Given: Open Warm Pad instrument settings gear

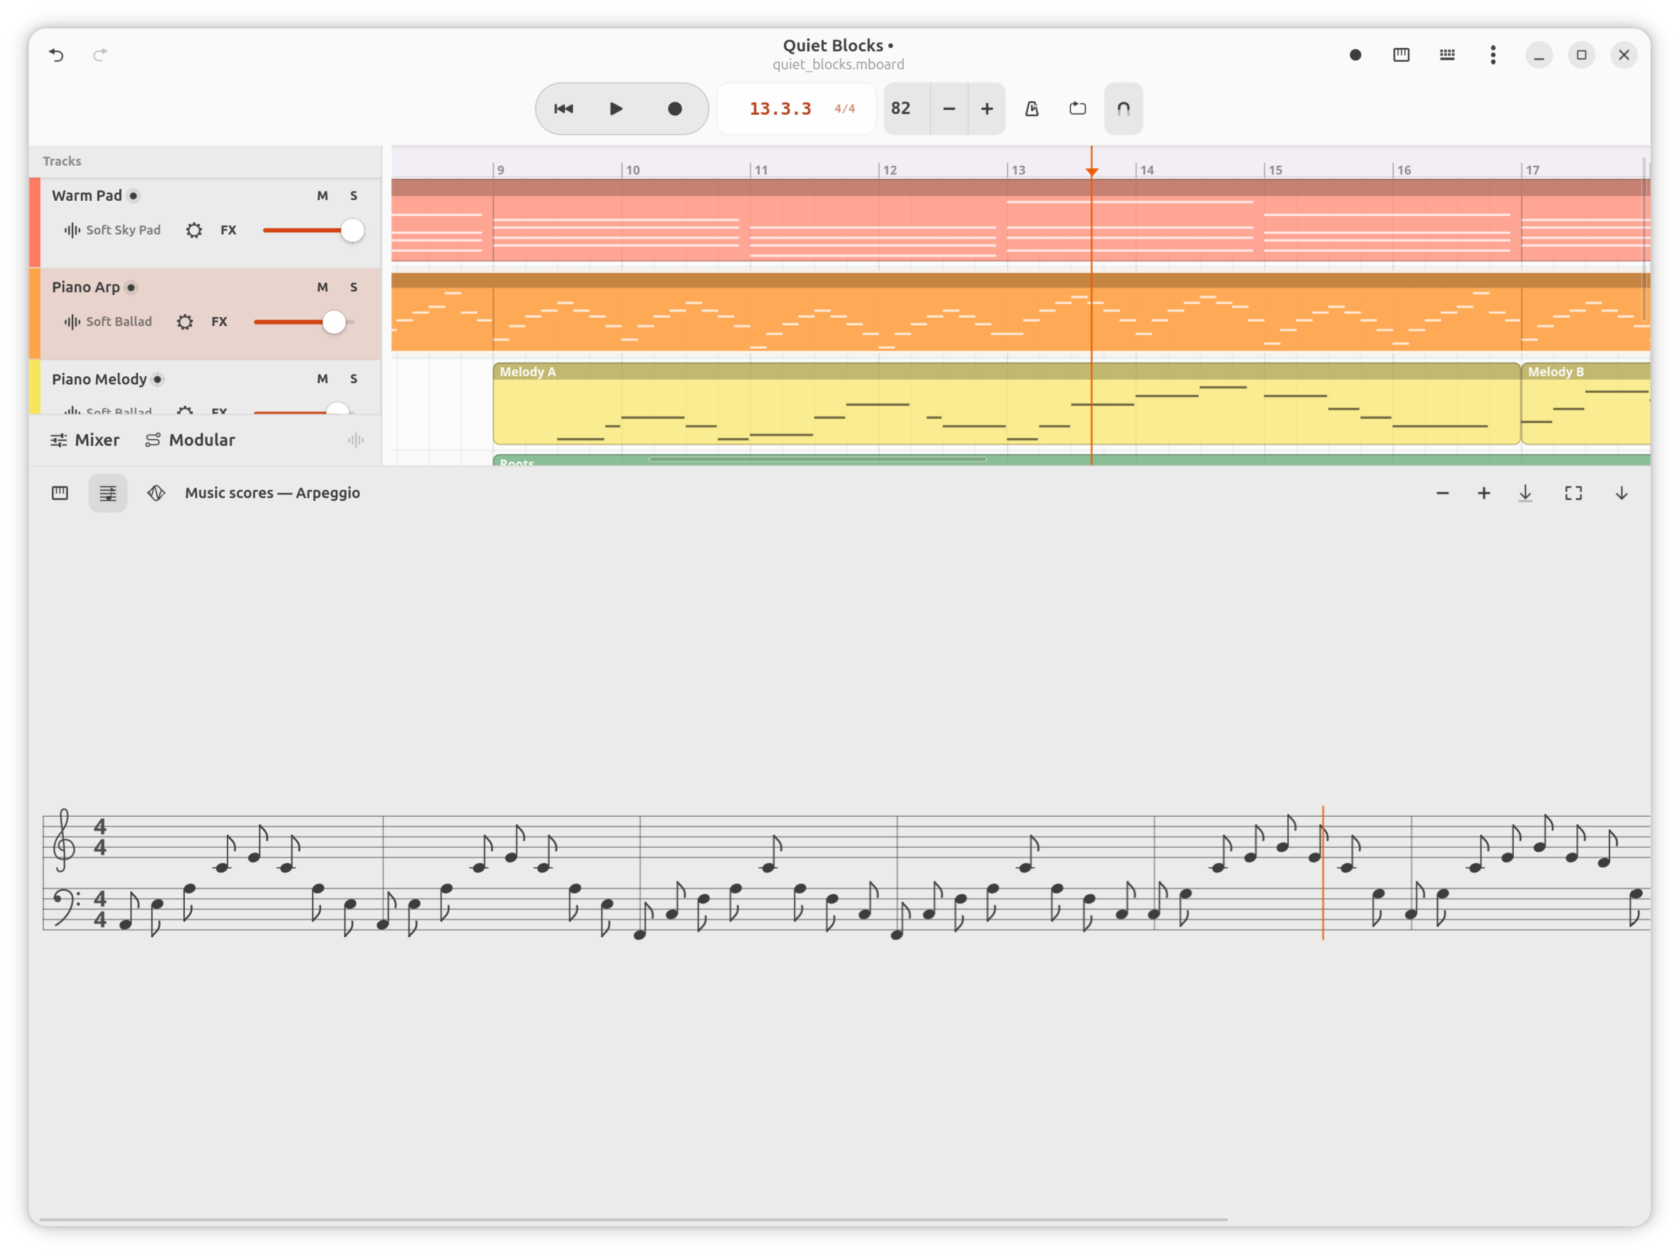Looking at the screenshot, I should point(195,230).
